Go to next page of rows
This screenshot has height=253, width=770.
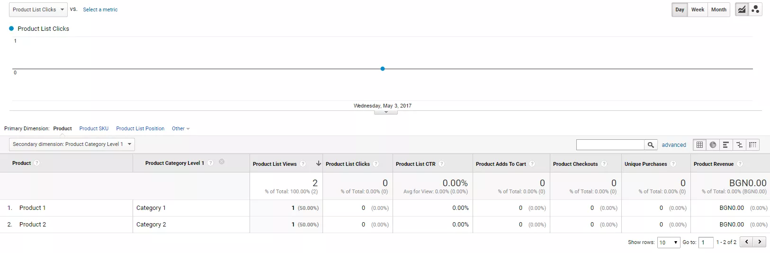(x=760, y=242)
